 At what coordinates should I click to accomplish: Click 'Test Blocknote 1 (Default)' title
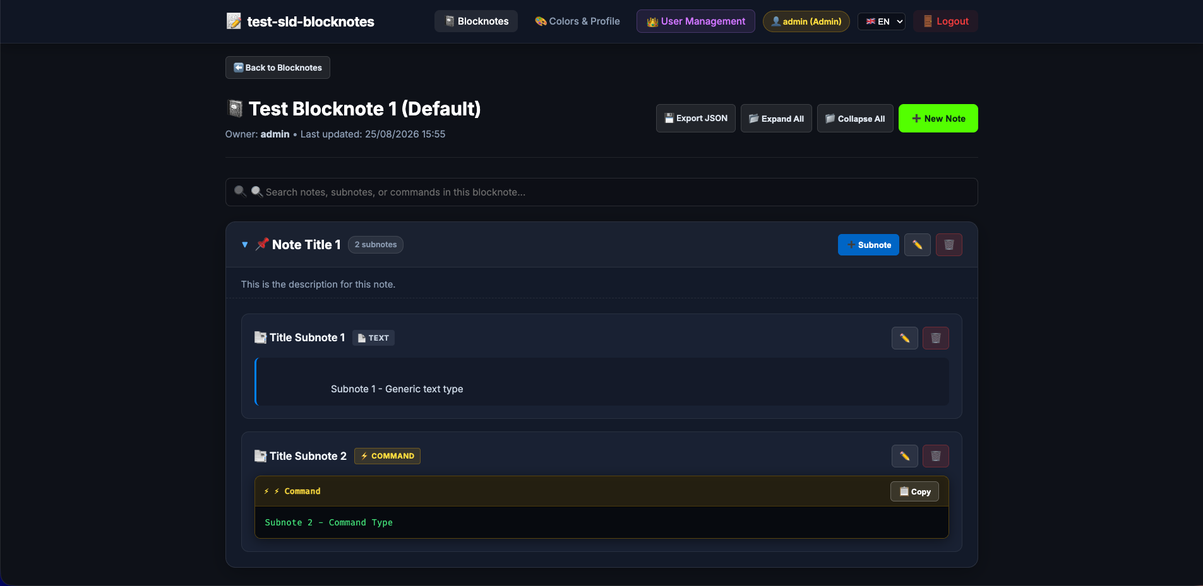tap(364, 108)
